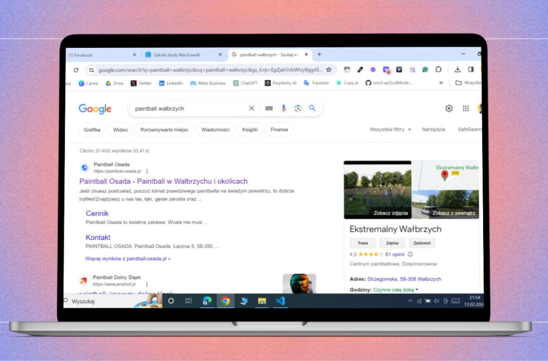Start voice search with microphone icon
The width and height of the screenshot is (548, 361).
pyautogui.click(x=283, y=108)
